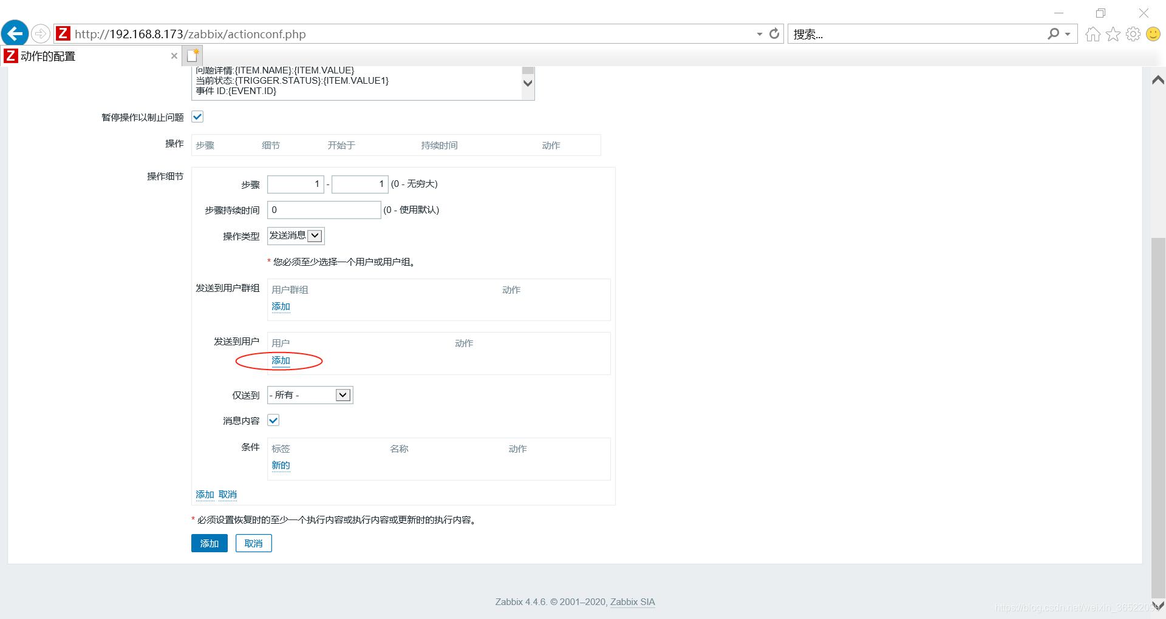Open search provider dropdown arrow
Image resolution: width=1166 pixels, height=619 pixels.
click(x=1068, y=34)
